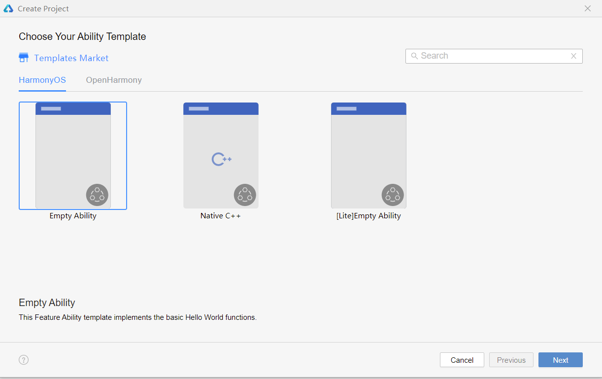Select the Native C++ template thumbnail
This screenshot has width=602, height=379.
221,155
